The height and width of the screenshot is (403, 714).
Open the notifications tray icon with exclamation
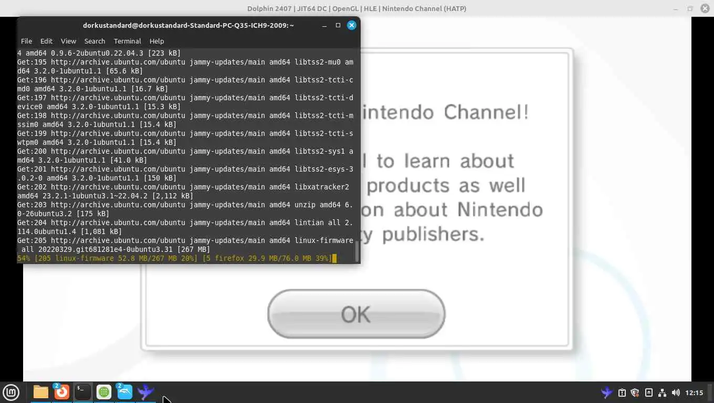622,393
